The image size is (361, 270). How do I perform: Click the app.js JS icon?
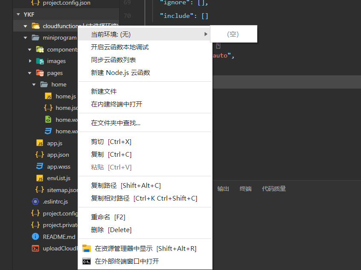[x=40, y=143]
